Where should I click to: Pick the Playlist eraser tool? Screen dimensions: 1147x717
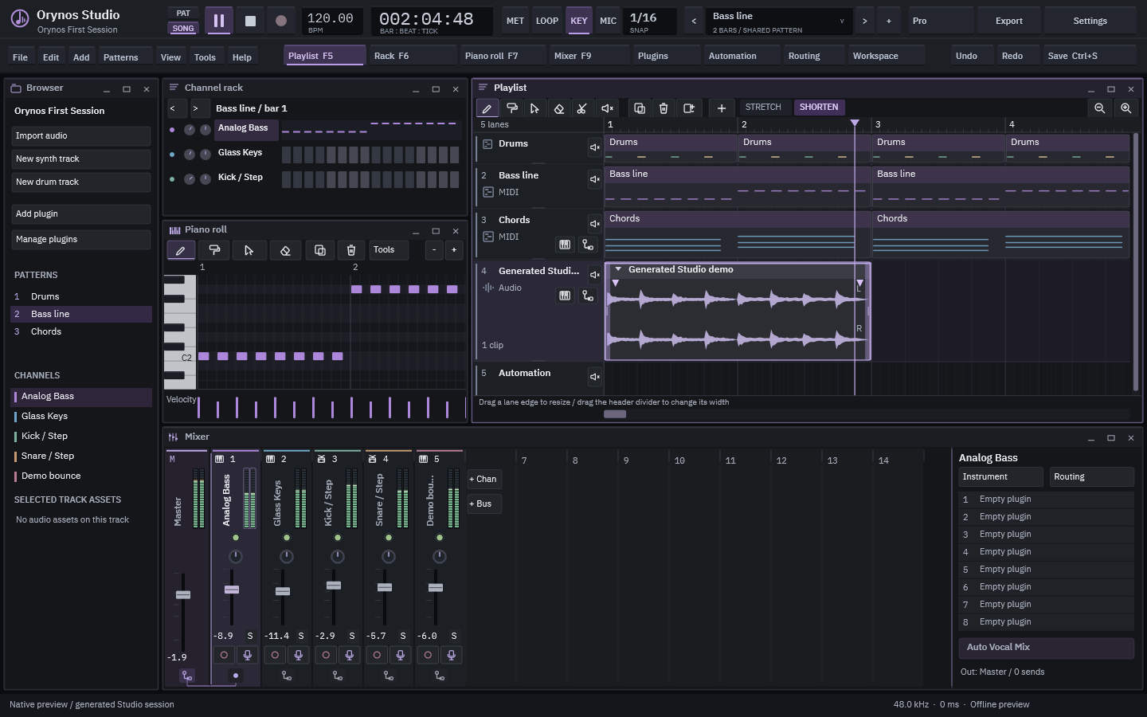[559, 108]
